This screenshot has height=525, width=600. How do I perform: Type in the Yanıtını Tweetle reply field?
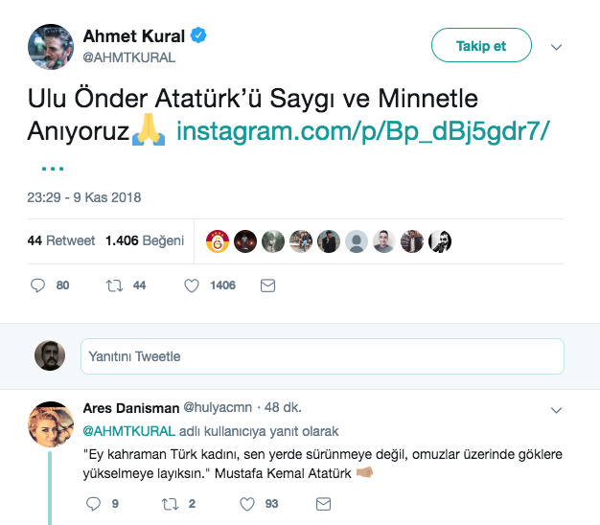pyautogui.click(x=322, y=356)
